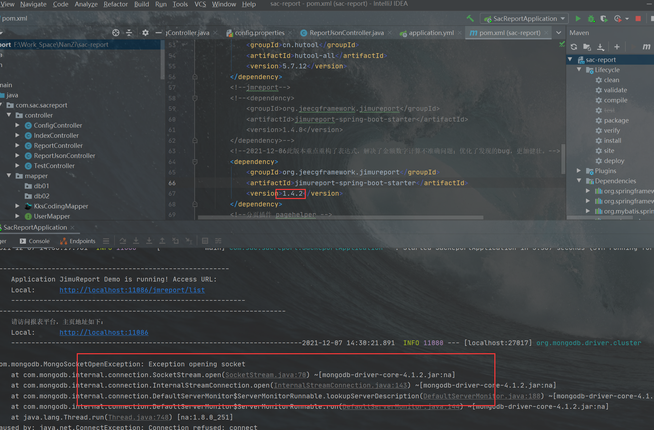Close the pom.xml (sac-report) tab
The width and height of the screenshot is (654, 430).
pyautogui.click(x=546, y=33)
